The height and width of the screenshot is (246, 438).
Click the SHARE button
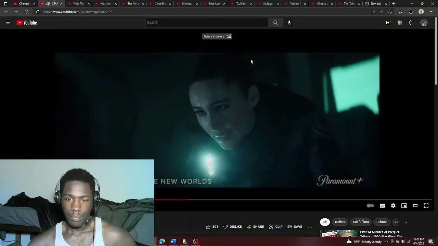tap(255, 227)
